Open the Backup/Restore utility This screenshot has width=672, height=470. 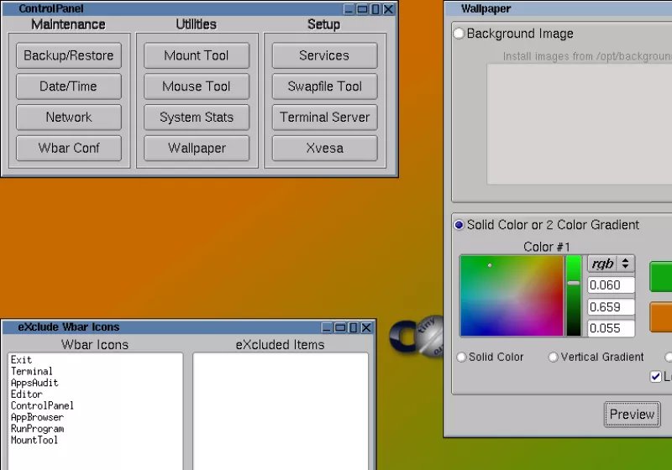68,55
